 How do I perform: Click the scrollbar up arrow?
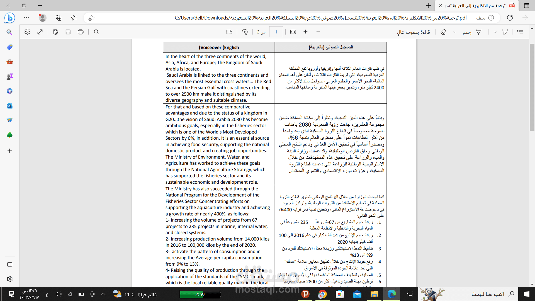(532, 28)
